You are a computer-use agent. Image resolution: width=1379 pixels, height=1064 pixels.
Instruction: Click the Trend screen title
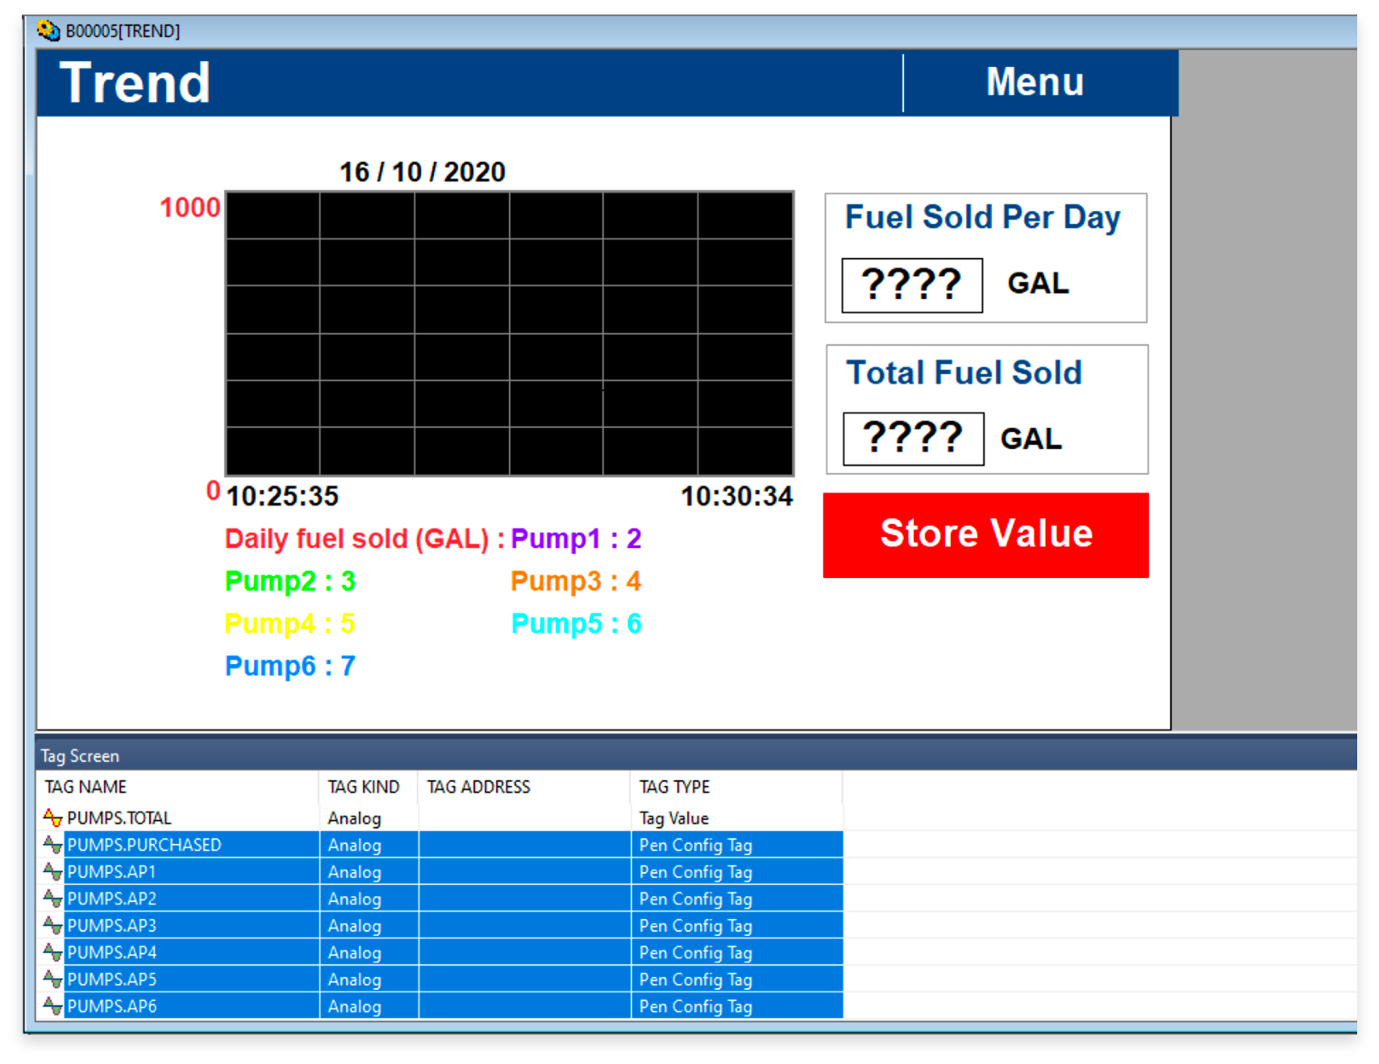point(135,83)
